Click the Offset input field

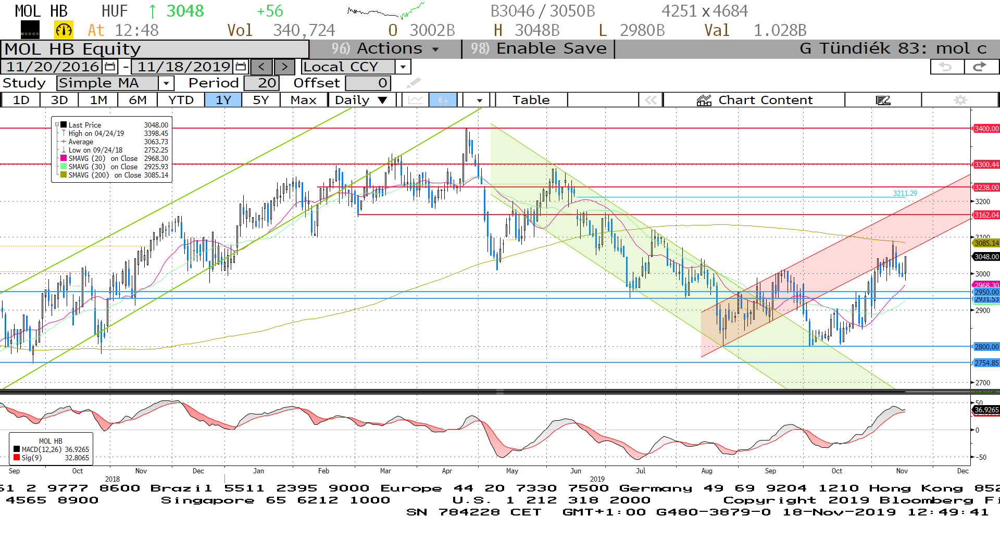coord(368,83)
